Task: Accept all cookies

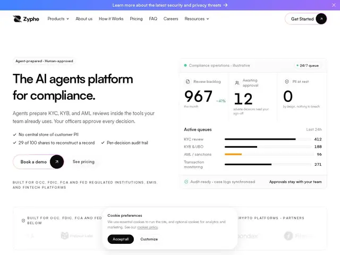Action: click(x=121, y=239)
